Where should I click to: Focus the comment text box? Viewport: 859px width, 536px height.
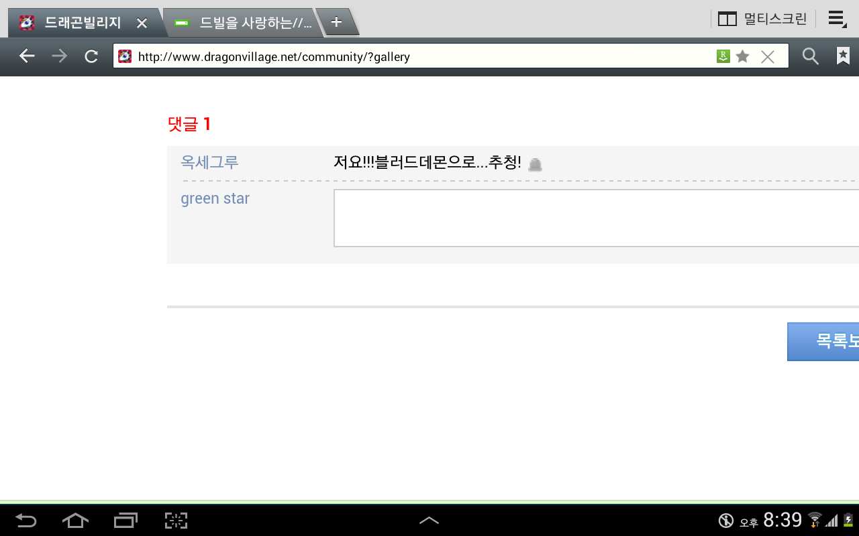pos(596,218)
